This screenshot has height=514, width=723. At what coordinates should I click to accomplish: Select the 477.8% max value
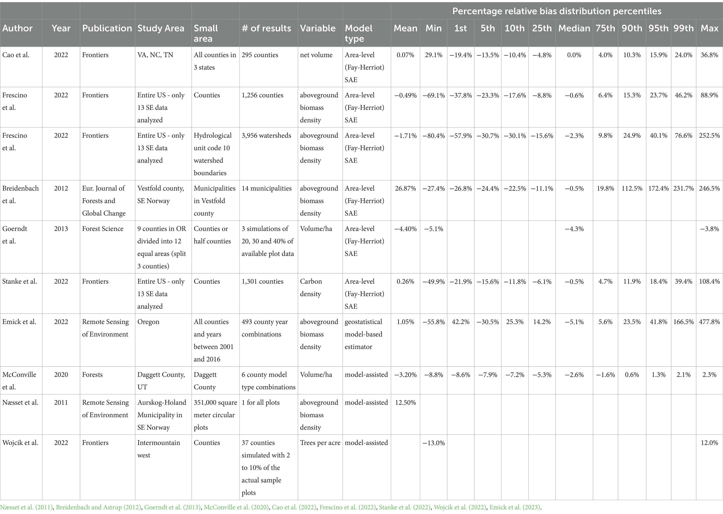[709, 322]
